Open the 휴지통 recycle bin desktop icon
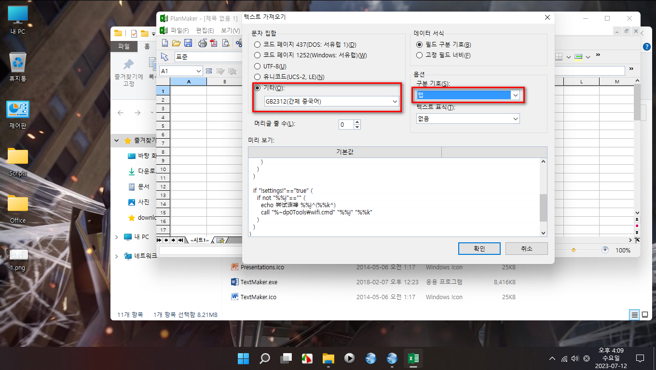656x370 pixels. coord(18,67)
